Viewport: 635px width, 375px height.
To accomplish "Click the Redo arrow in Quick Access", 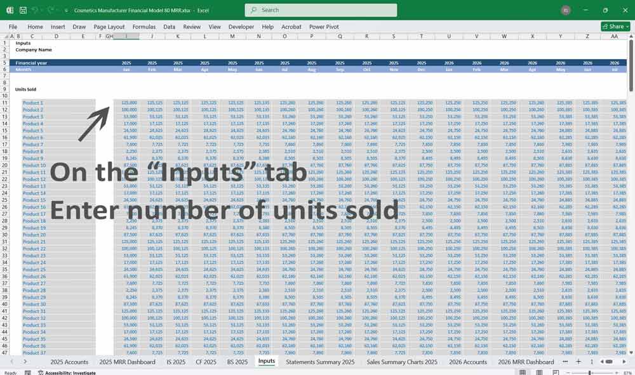I will pyautogui.click(x=51, y=10).
